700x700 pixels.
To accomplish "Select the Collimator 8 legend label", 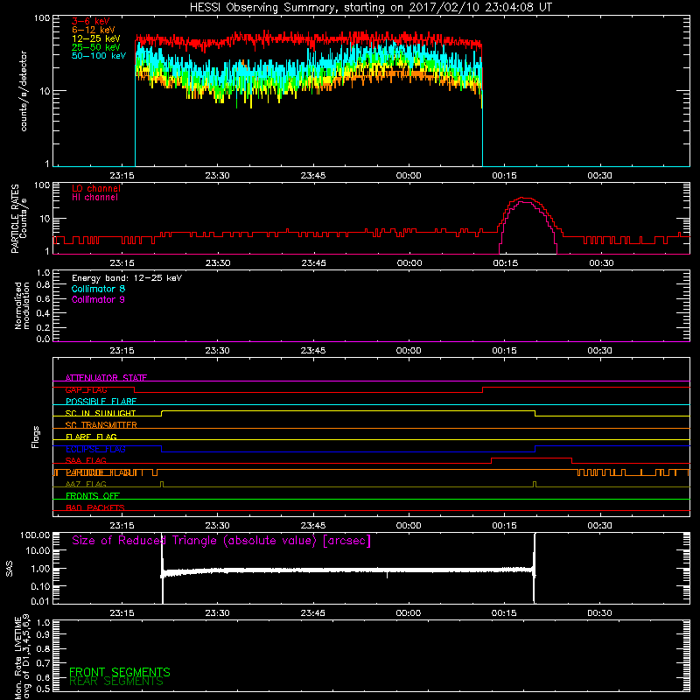I will [98, 289].
